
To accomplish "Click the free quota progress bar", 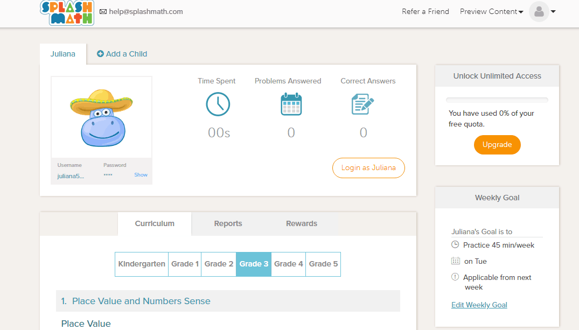I will 497,100.
